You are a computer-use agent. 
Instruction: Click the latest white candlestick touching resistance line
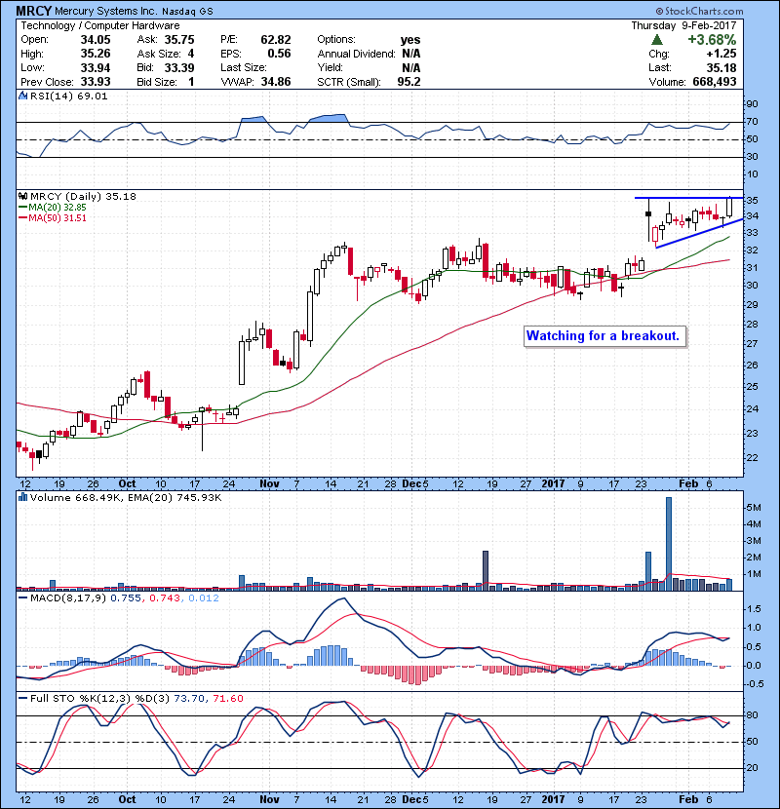(x=729, y=207)
